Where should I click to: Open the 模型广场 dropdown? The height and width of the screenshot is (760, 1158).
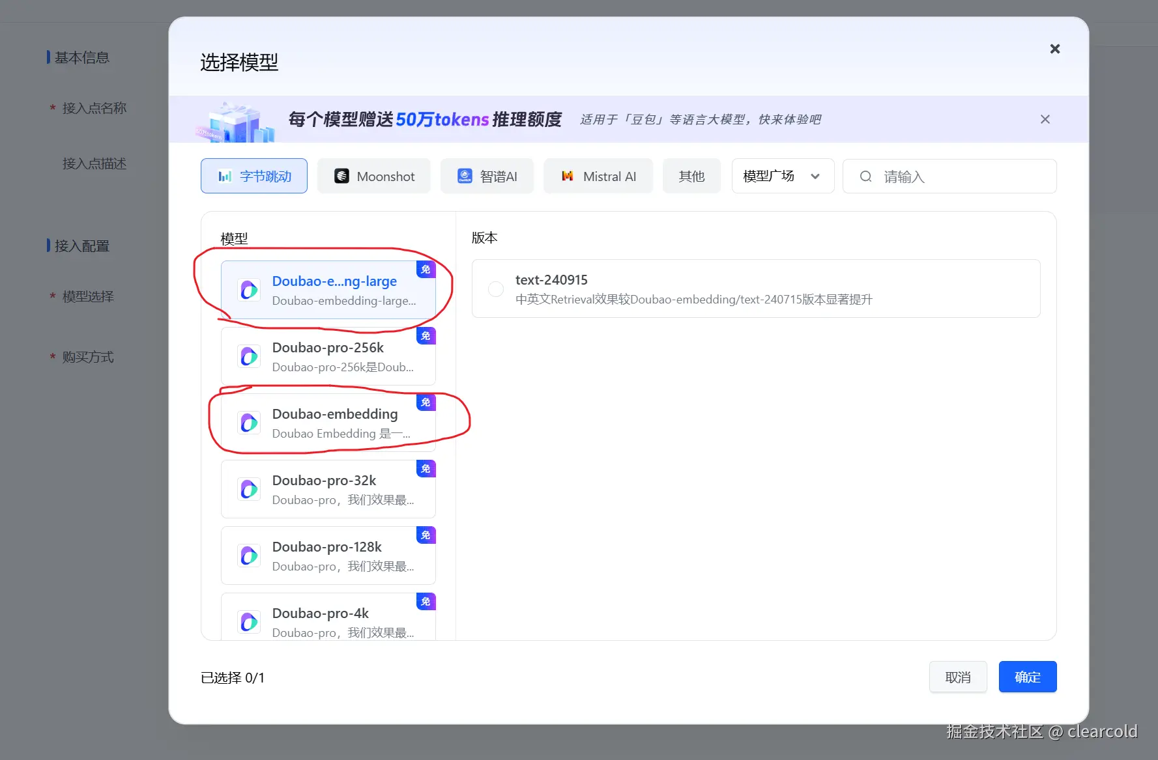pos(783,176)
